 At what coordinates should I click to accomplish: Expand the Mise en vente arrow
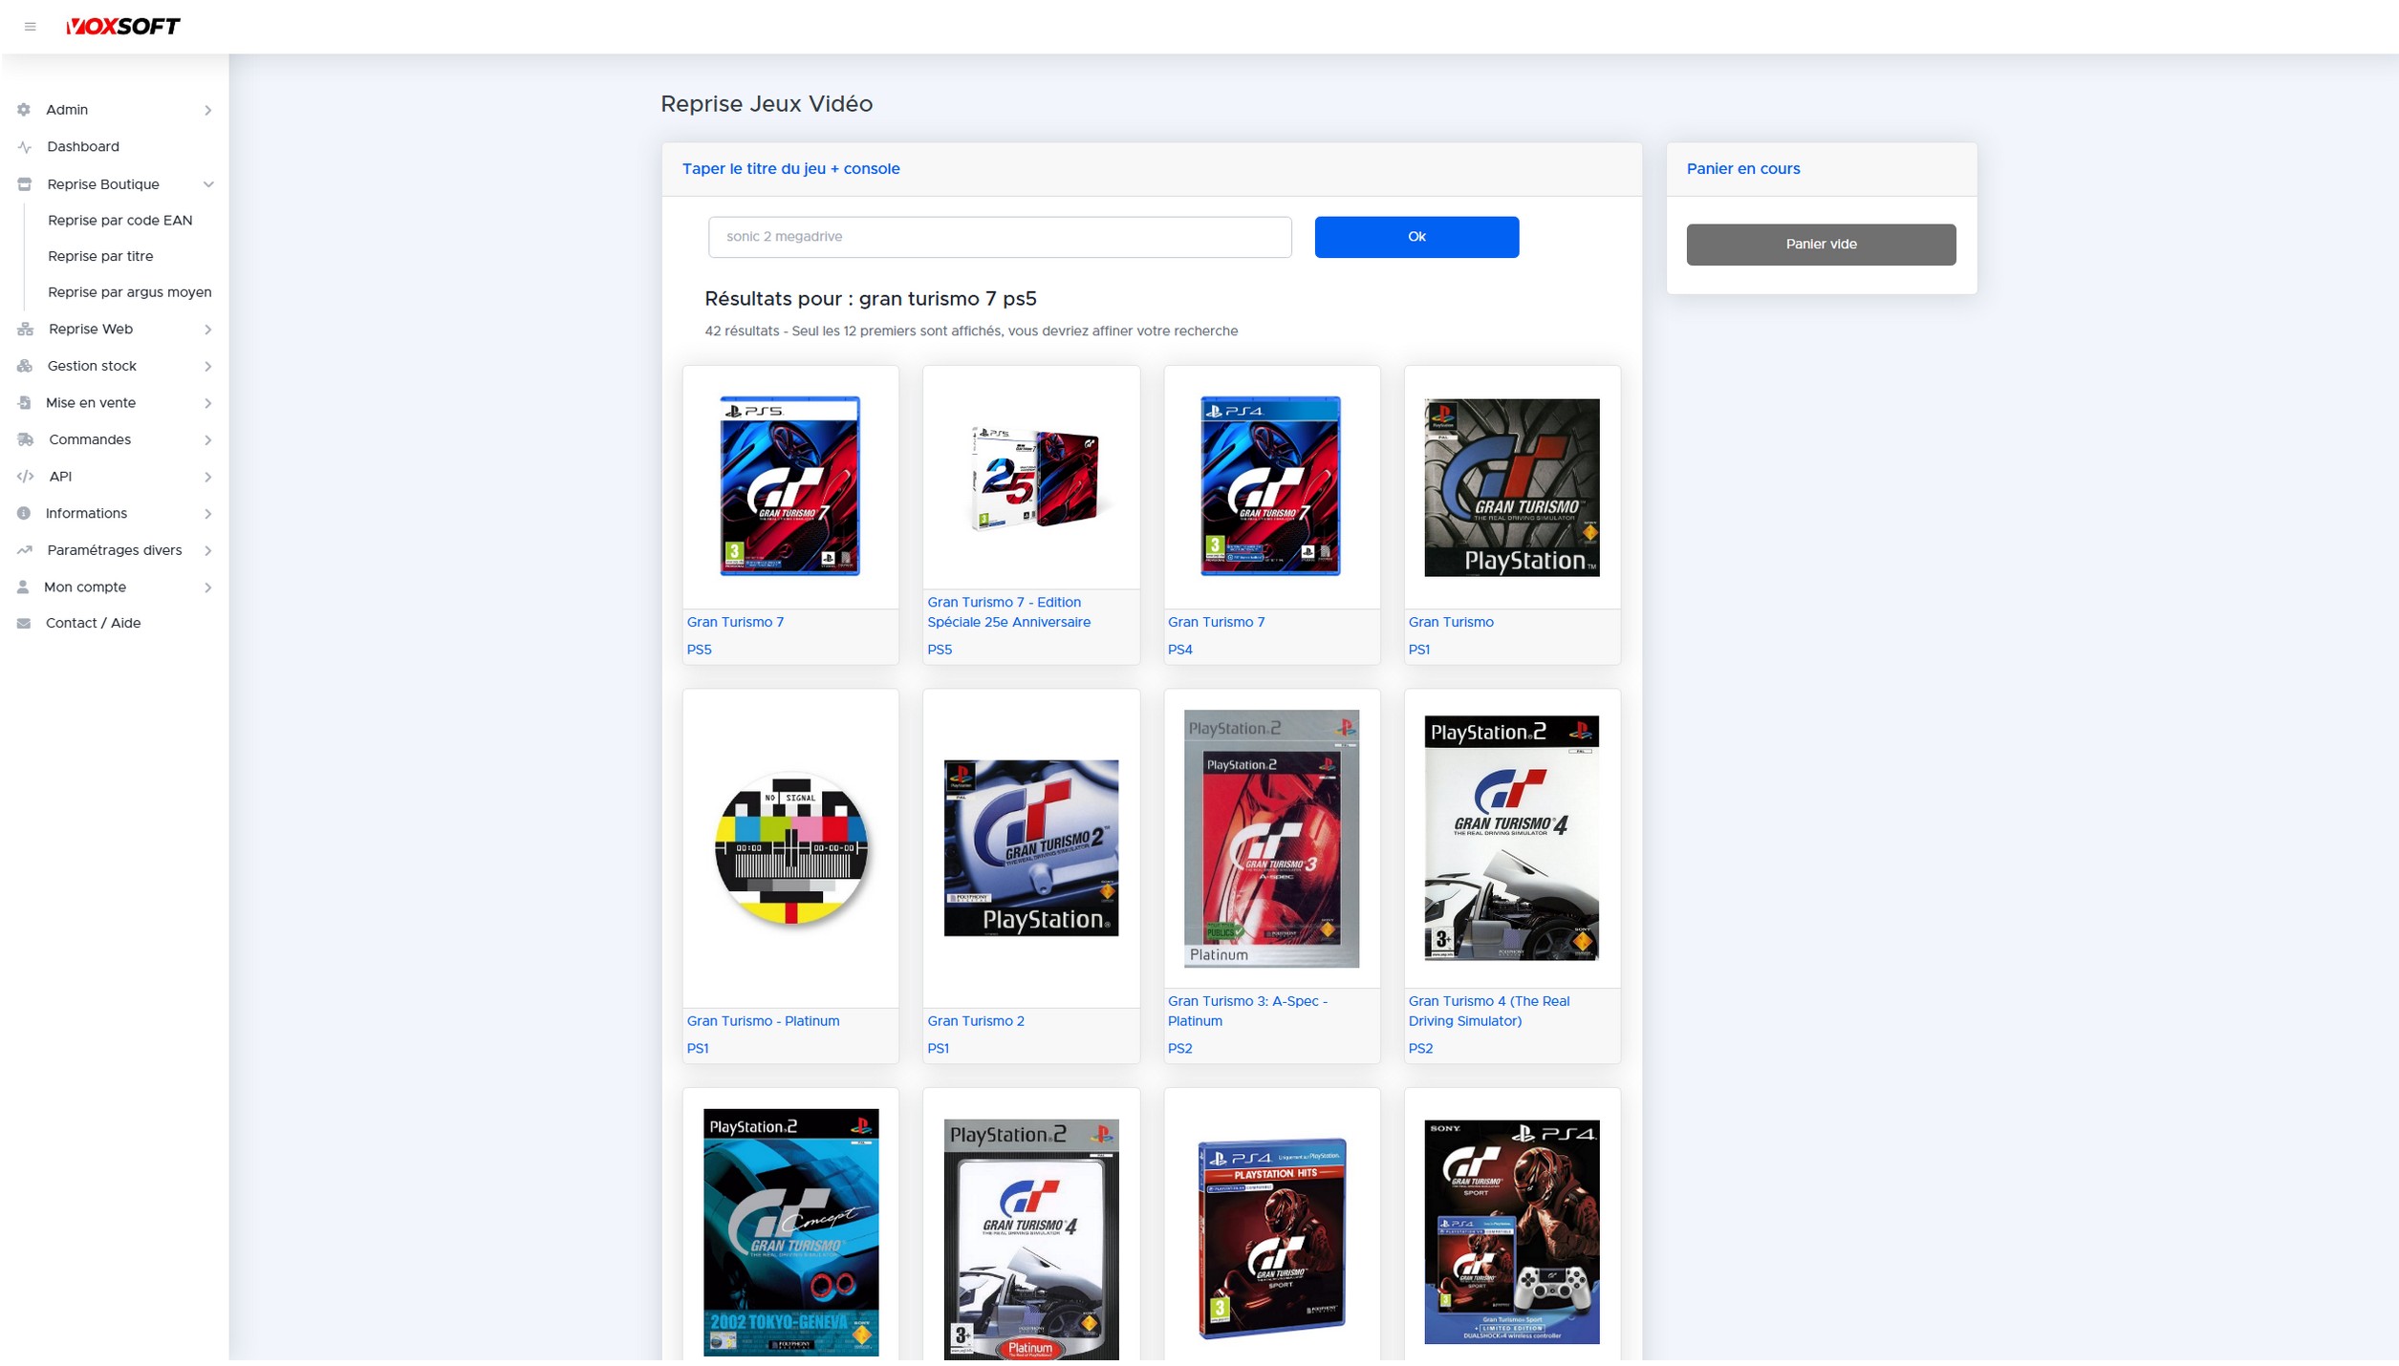pyautogui.click(x=207, y=403)
